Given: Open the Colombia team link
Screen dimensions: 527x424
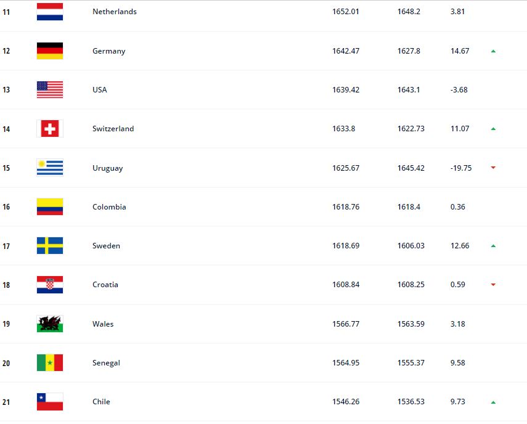Looking at the screenshot, I should [109, 207].
